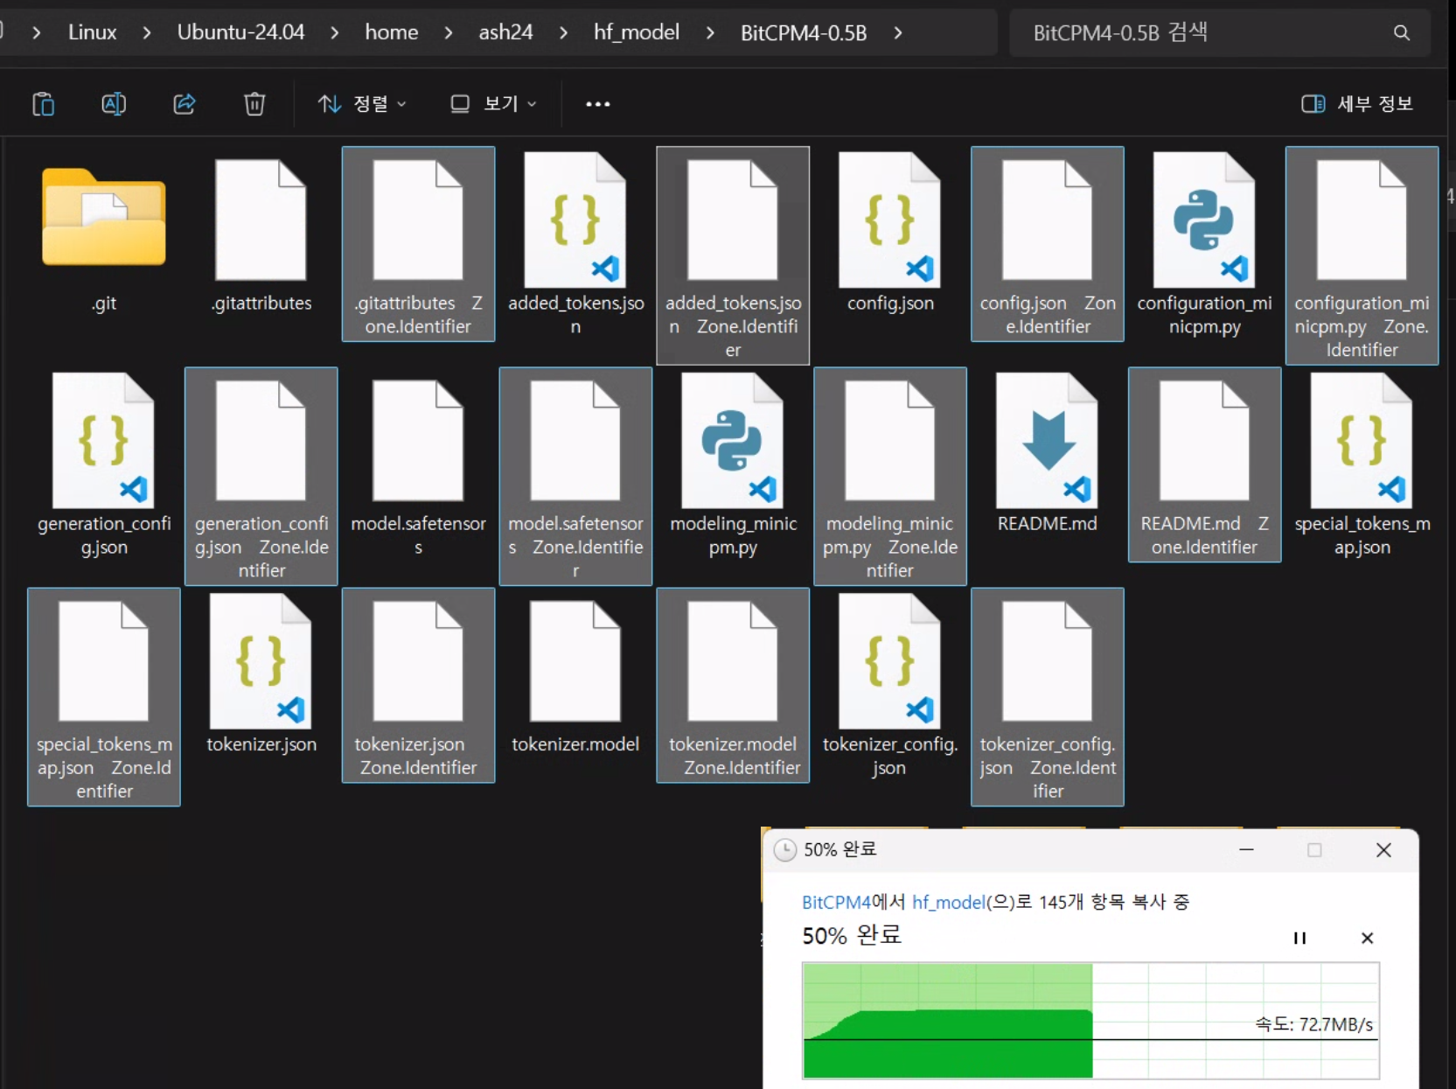Select the tokenizer.model Zone.Identifier file
The image size is (1456, 1089).
click(x=733, y=685)
